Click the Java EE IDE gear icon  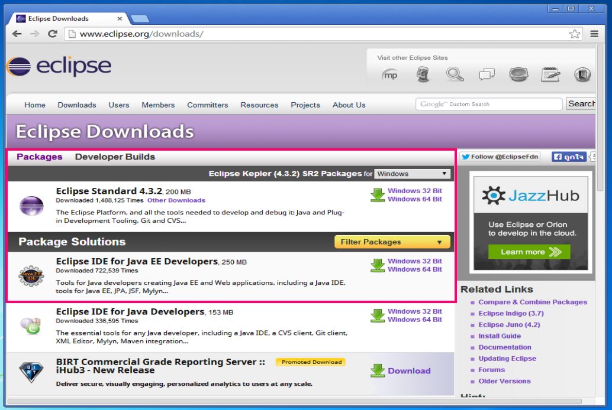(x=31, y=276)
